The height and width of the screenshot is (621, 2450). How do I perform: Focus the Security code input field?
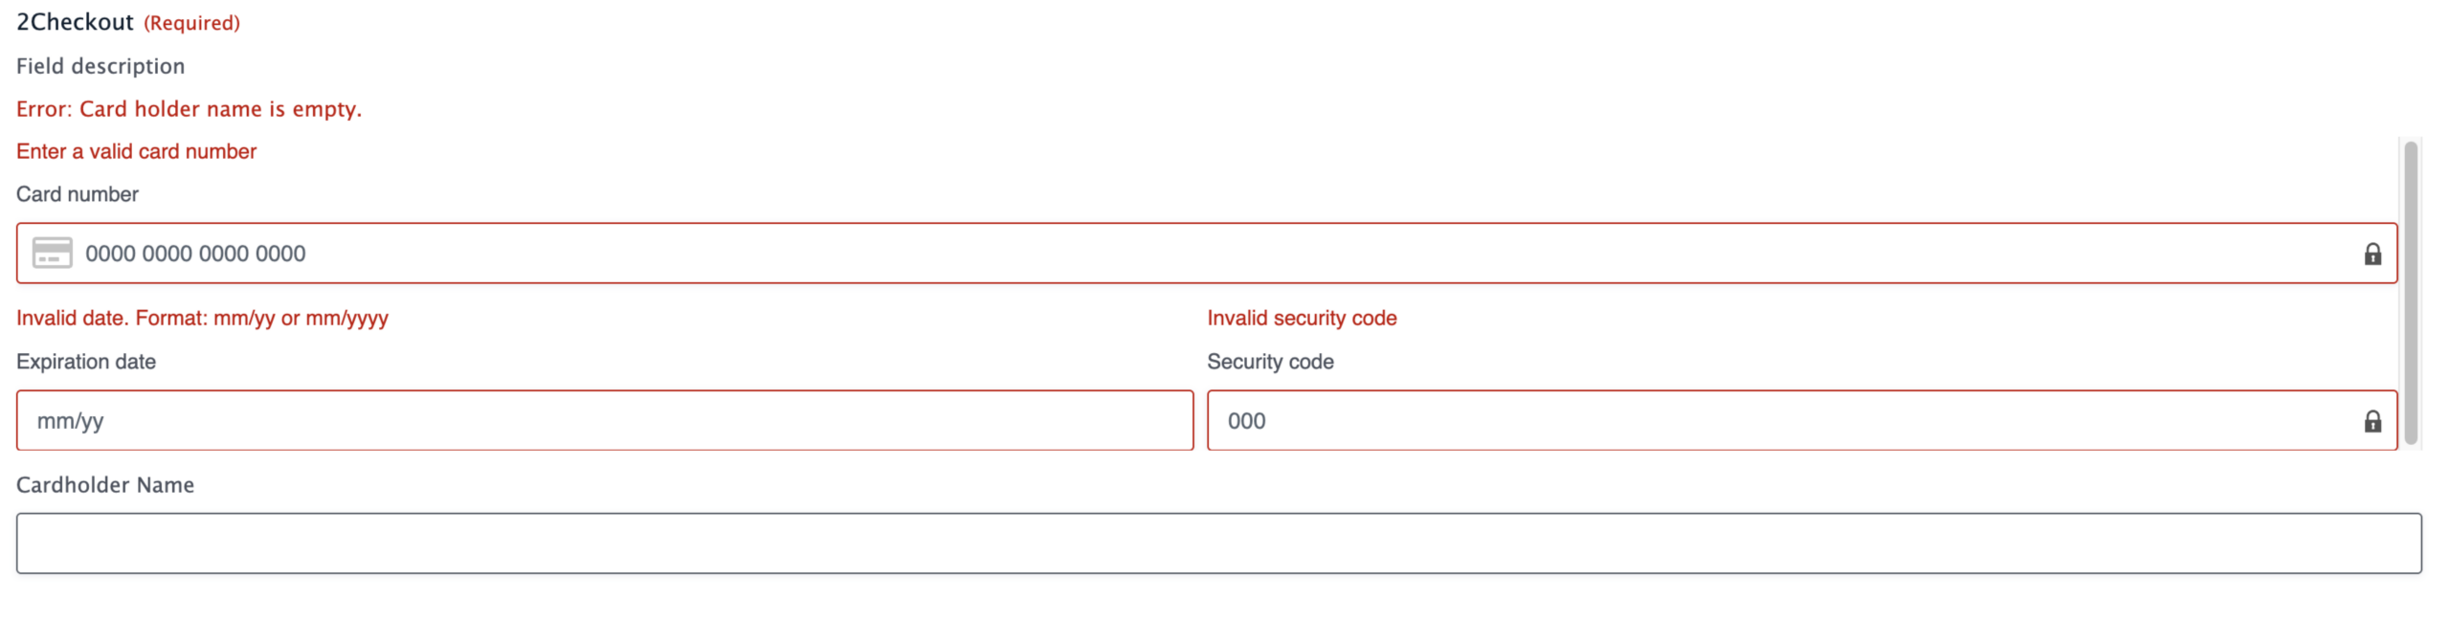1780,421
